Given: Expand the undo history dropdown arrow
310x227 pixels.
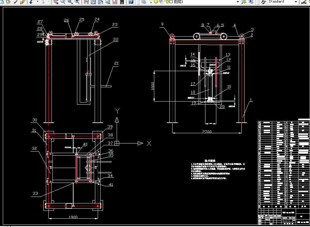Looking at the screenshot, I should 37,2.
